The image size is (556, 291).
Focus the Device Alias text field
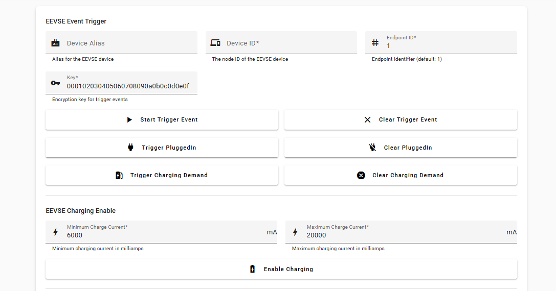128,43
